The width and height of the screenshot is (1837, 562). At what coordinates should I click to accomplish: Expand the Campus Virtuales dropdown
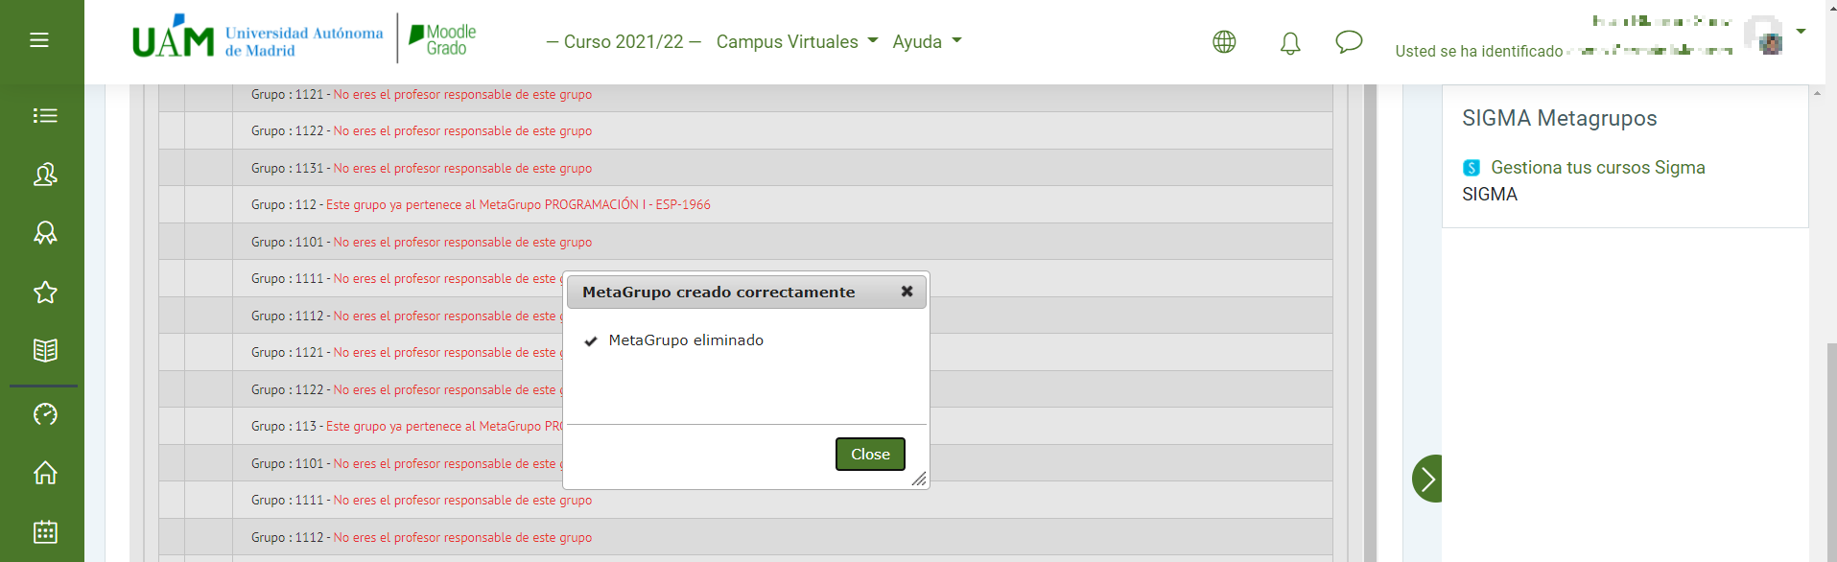point(796,42)
